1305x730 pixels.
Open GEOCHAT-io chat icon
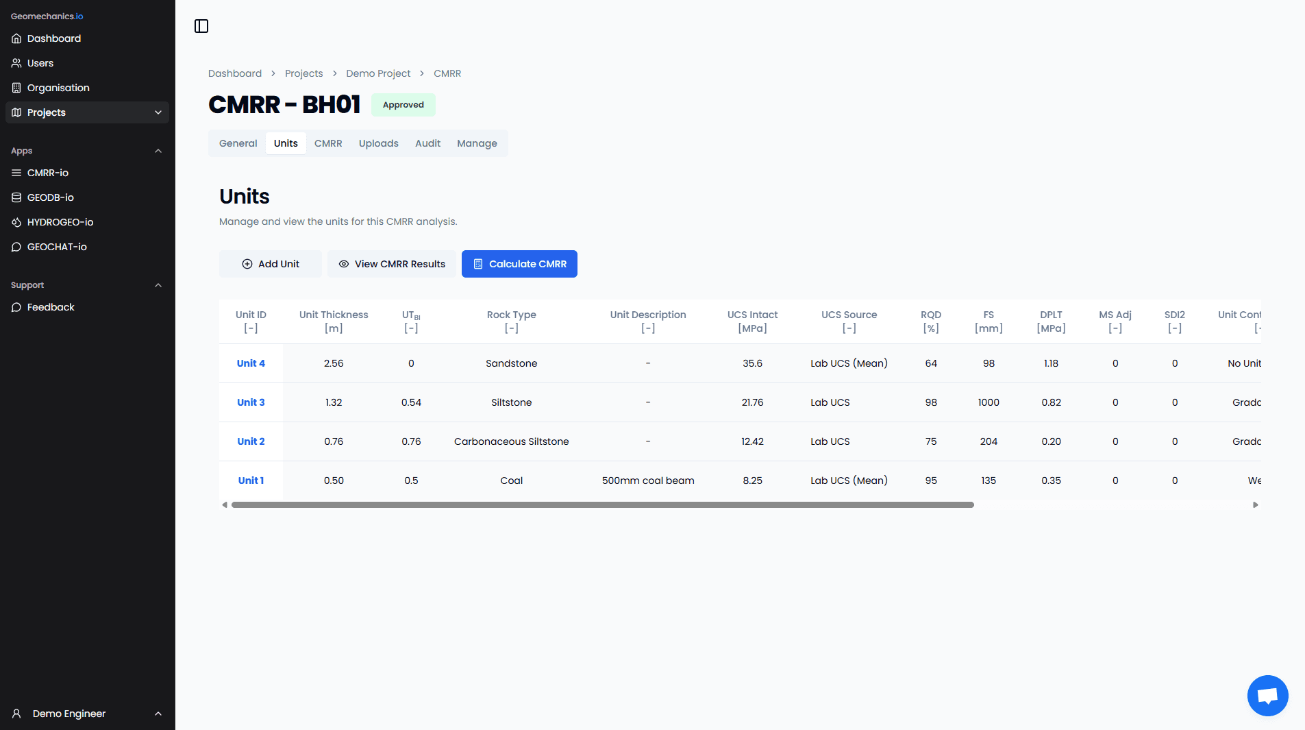(x=16, y=247)
